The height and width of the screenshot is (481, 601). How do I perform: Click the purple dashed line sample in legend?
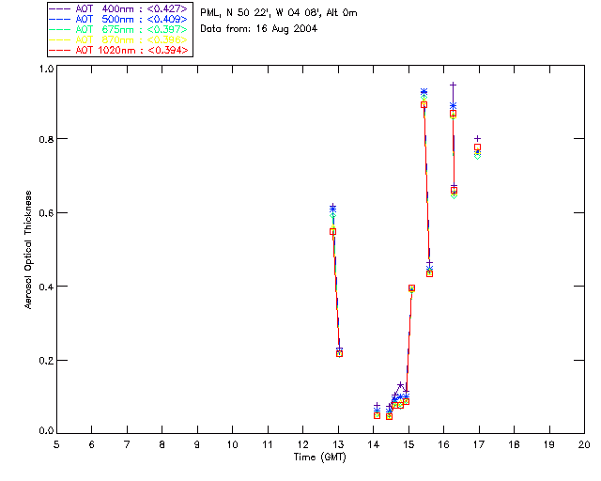[x=60, y=8]
